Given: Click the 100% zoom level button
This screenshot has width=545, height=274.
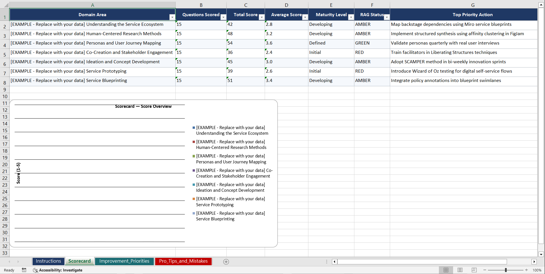Looking at the screenshot, I should [x=537, y=270].
